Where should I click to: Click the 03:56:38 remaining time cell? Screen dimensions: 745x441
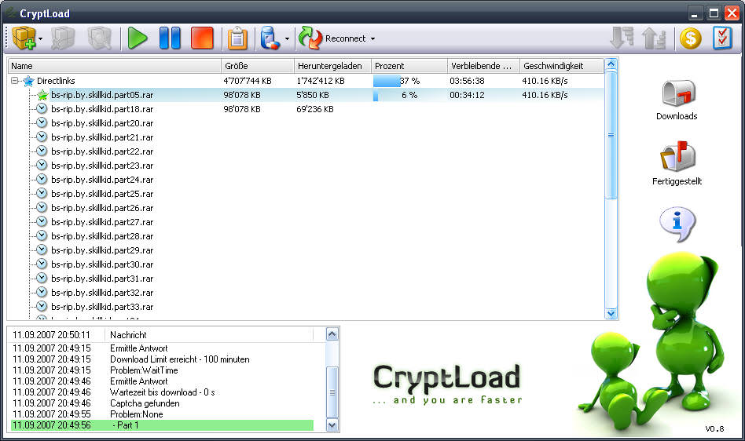point(467,81)
